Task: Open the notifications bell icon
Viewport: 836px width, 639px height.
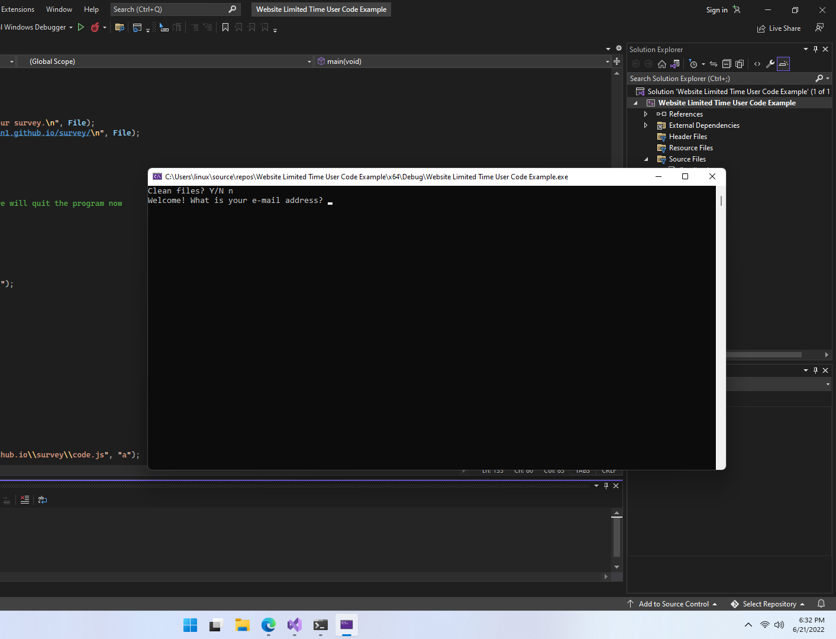Action: [821, 604]
